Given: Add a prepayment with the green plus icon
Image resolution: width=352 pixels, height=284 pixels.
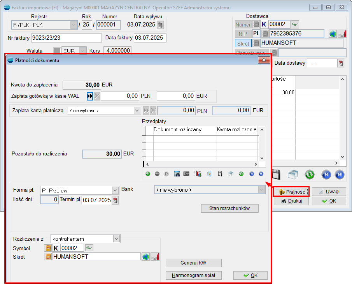Looking at the screenshot, I should click(x=148, y=174).
